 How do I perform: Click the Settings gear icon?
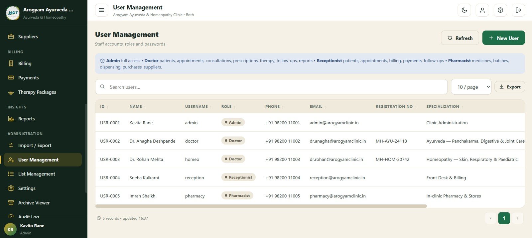11,188
